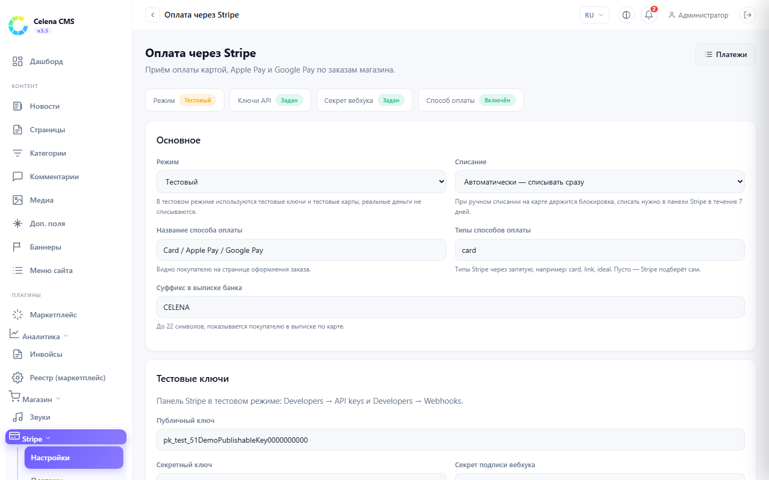Open Новости in the sidebar
Image resolution: width=769 pixels, height=480 pixels.
[66, 106]
